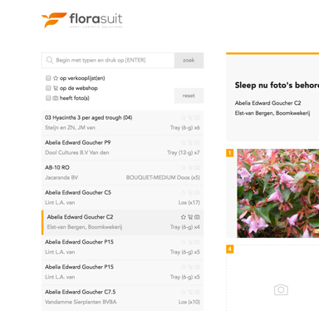Screen dimensions: 319x311
Task: Click 'Tray (6-g) x4' packaging text
Action: click(185, 227)
